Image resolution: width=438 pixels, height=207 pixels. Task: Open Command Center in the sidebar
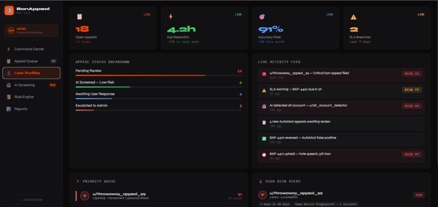(x=32, y=49)
